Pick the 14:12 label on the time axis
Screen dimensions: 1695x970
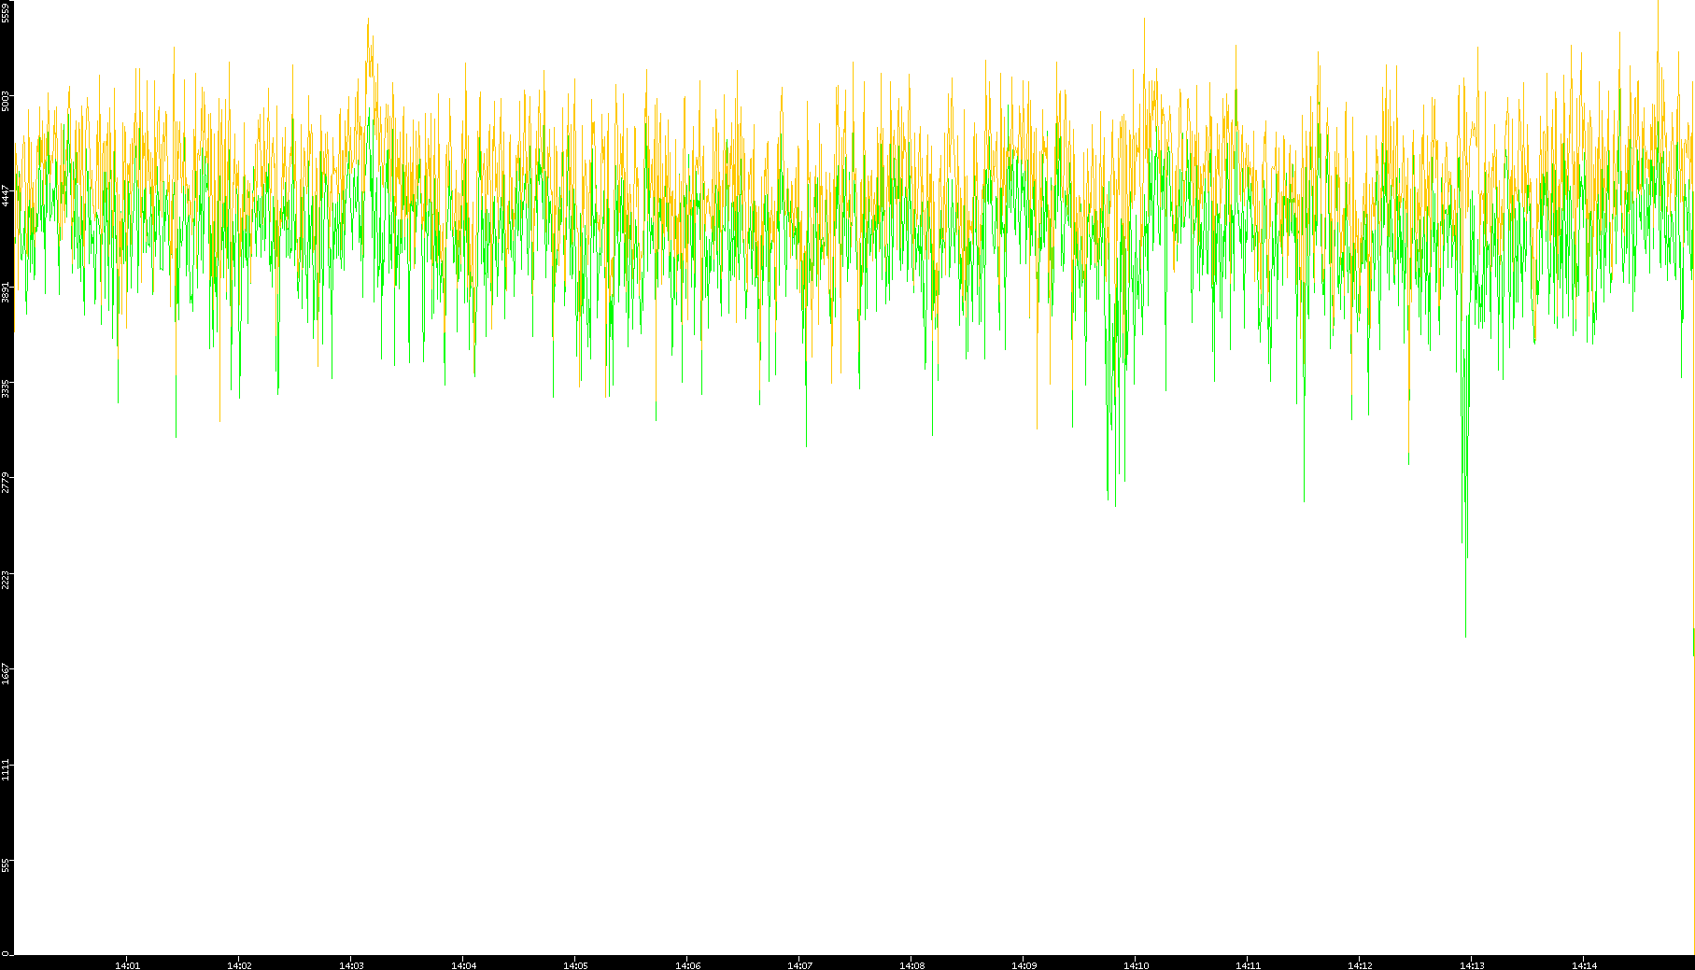click(1360, 965)
